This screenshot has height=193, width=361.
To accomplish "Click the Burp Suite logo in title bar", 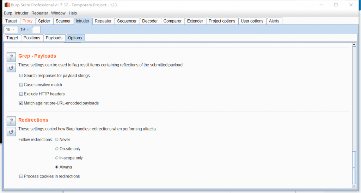I will (x=7, y=5).
